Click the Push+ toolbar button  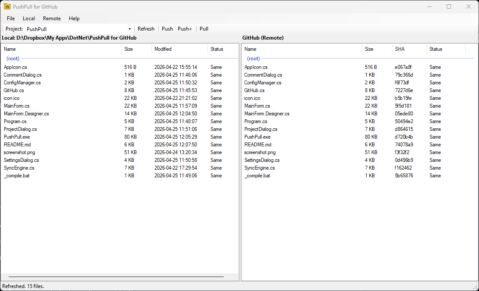(185, 29)
